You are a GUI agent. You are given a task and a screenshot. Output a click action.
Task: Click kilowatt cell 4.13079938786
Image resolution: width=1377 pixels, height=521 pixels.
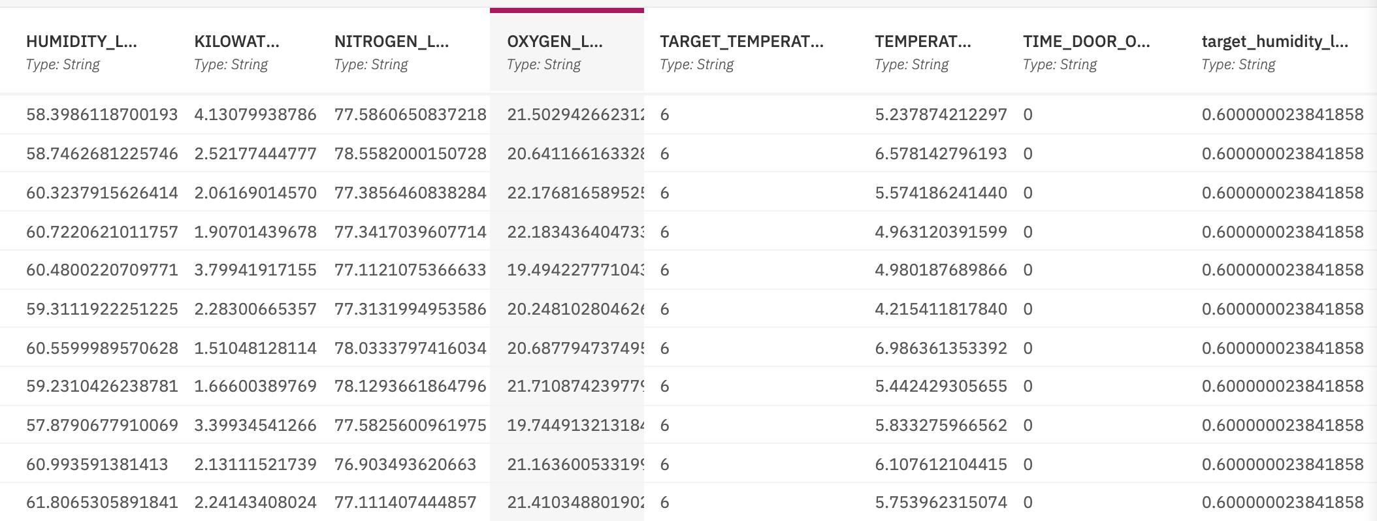255,115
